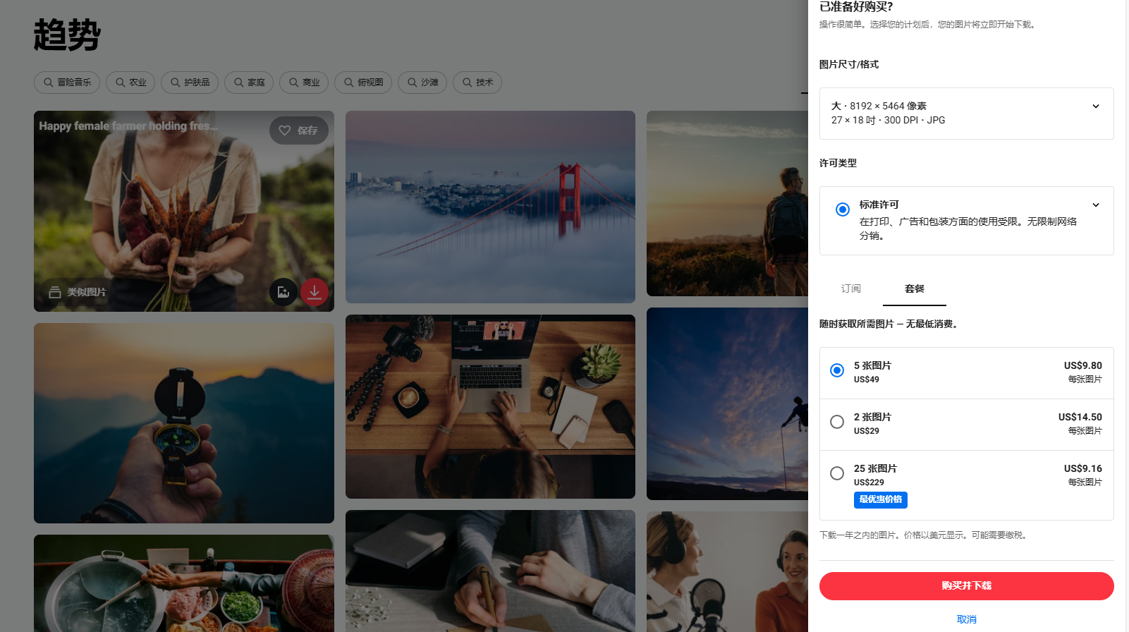
Task: Click the US$9.16 price text
Action: pos(1083,468)
